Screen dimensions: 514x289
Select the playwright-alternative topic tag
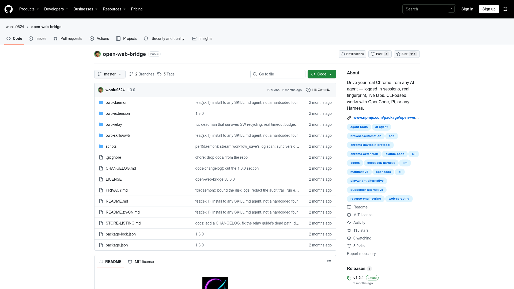(367, 181)
